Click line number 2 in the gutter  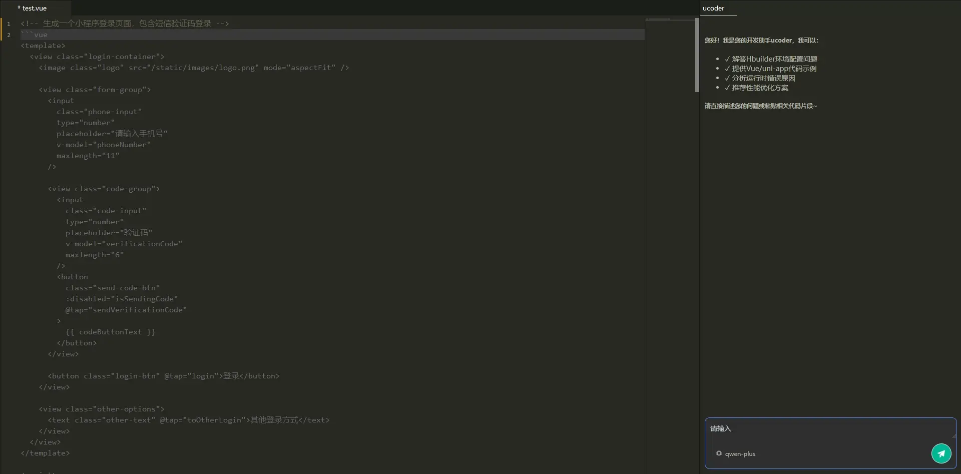coord(9,35)
